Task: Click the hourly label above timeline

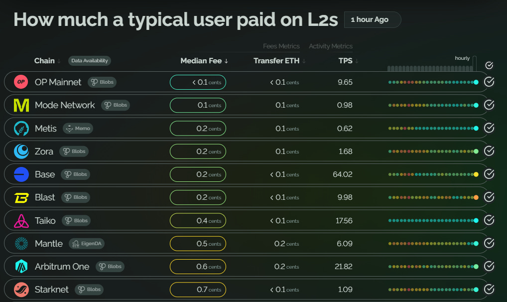Action: pyautogui.click(x=462, y=58)
